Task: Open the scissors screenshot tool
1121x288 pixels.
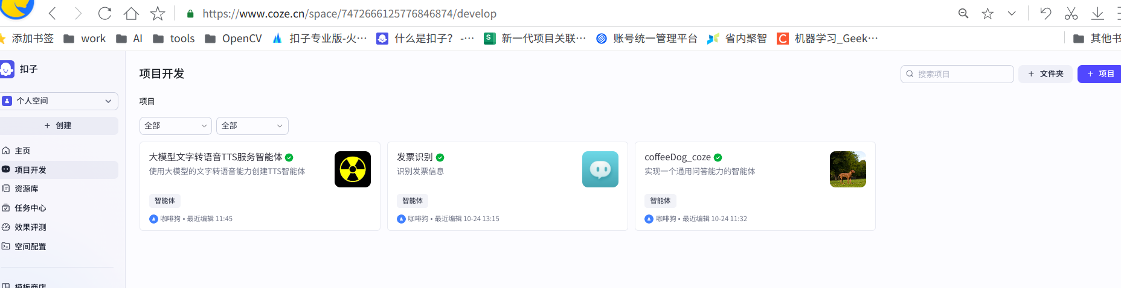Action: click(x=1071, y=13)
